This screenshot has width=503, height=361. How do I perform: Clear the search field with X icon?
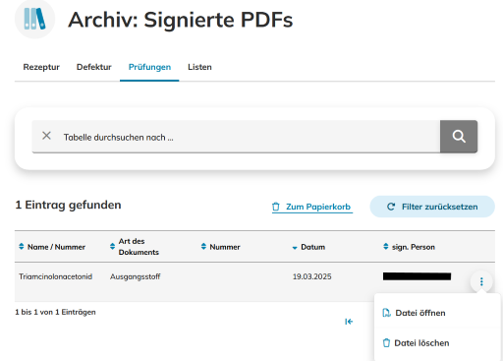point(46,136)
